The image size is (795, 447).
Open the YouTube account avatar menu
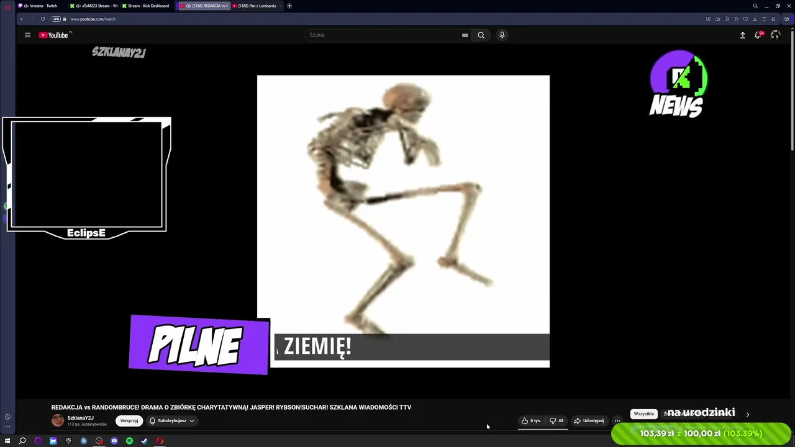(775, 35)
